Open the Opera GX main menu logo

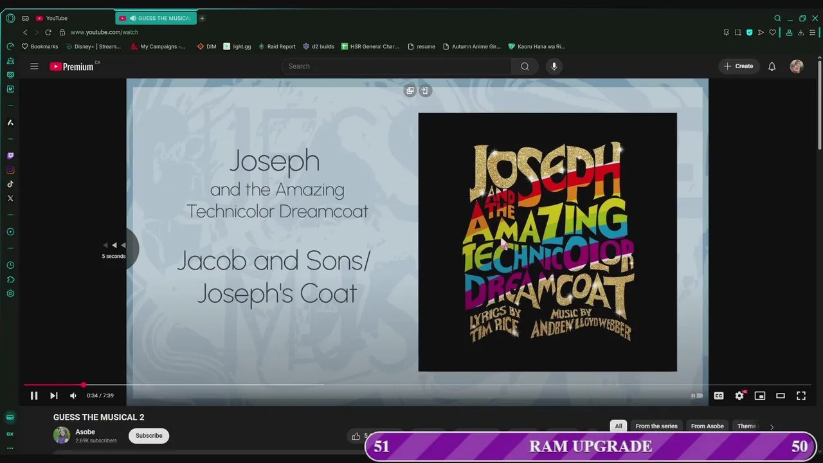pyautogui.click(x=10, y=18)
